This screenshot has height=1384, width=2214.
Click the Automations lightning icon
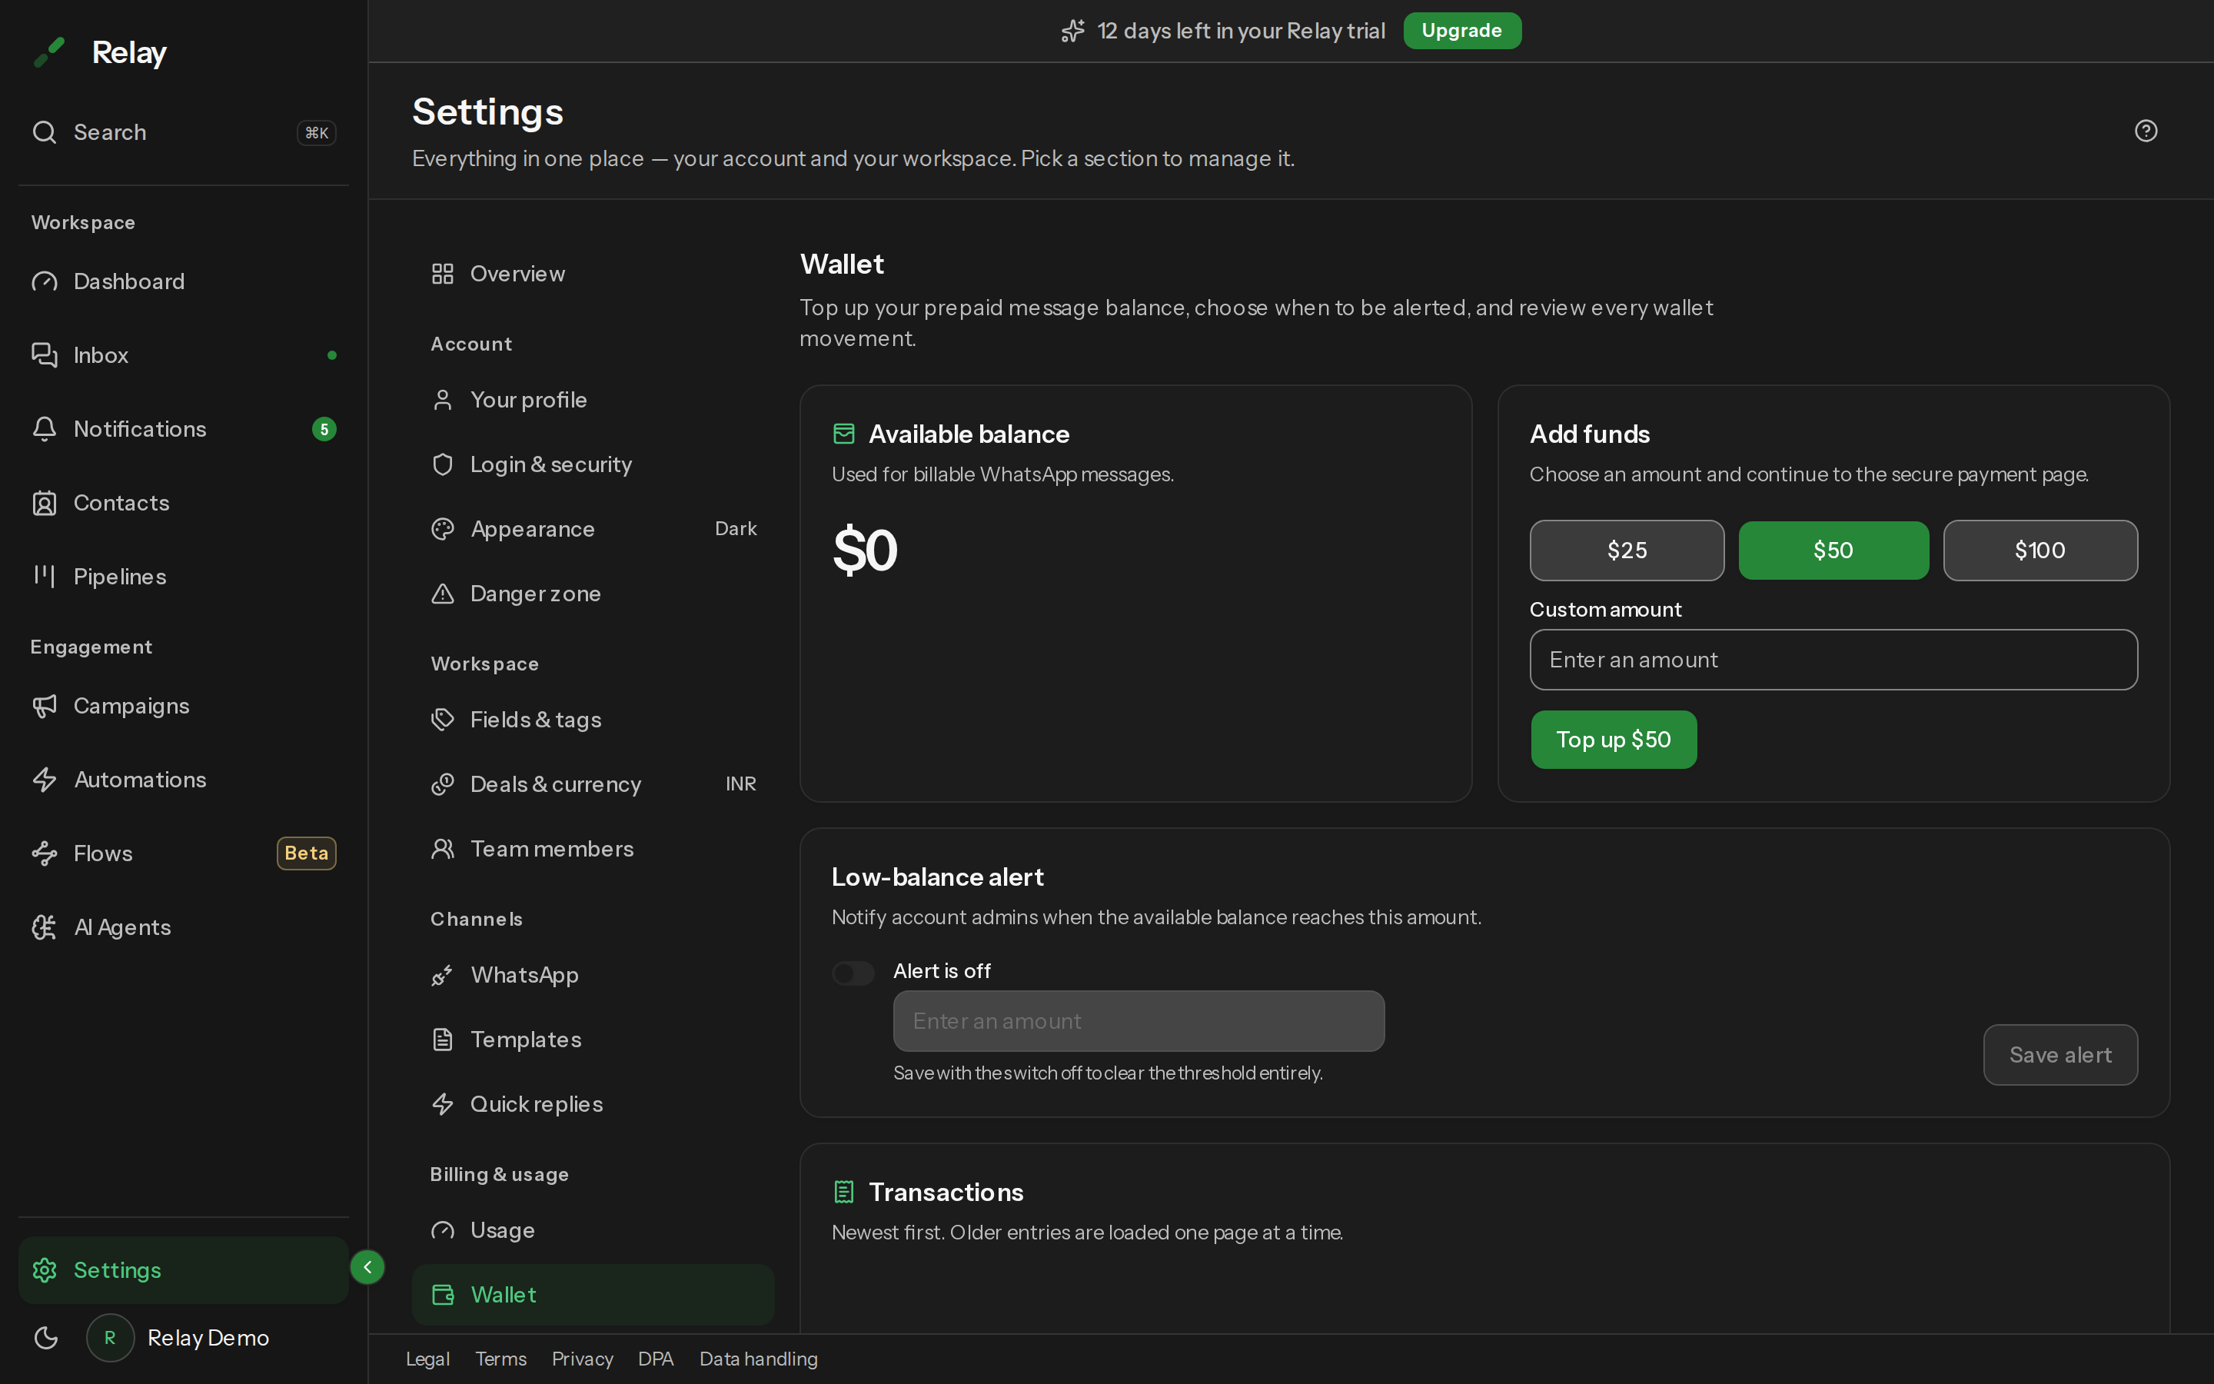click(x=44, y=780)
